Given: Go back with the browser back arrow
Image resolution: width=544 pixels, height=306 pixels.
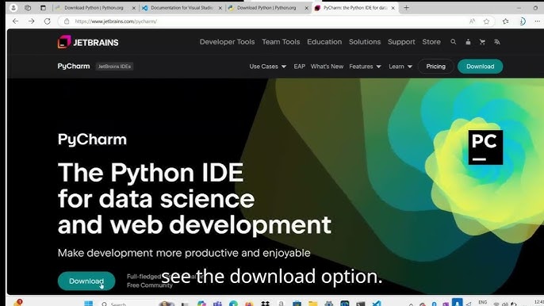Looking at the screenshot, I should 15,21.
